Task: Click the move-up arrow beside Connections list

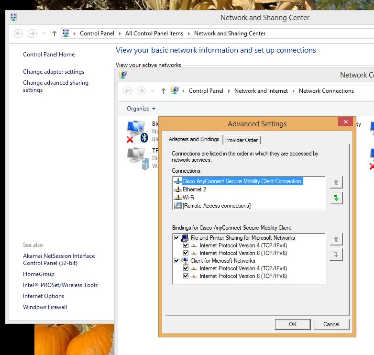Action: (336, 182)
